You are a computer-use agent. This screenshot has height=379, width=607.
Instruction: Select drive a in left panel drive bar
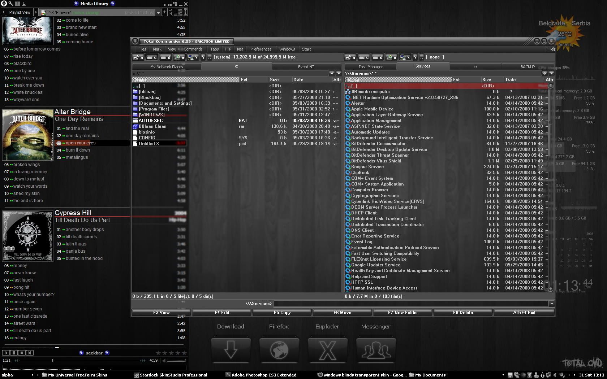pos(138,57)
